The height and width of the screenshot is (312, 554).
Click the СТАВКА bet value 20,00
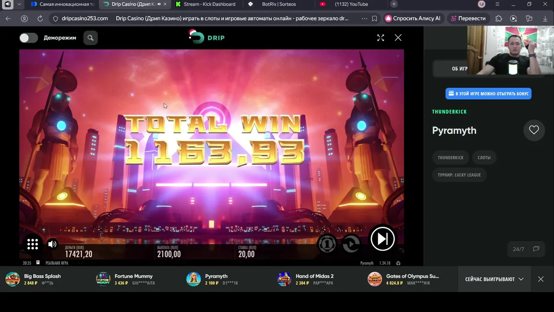pos(246,254)
